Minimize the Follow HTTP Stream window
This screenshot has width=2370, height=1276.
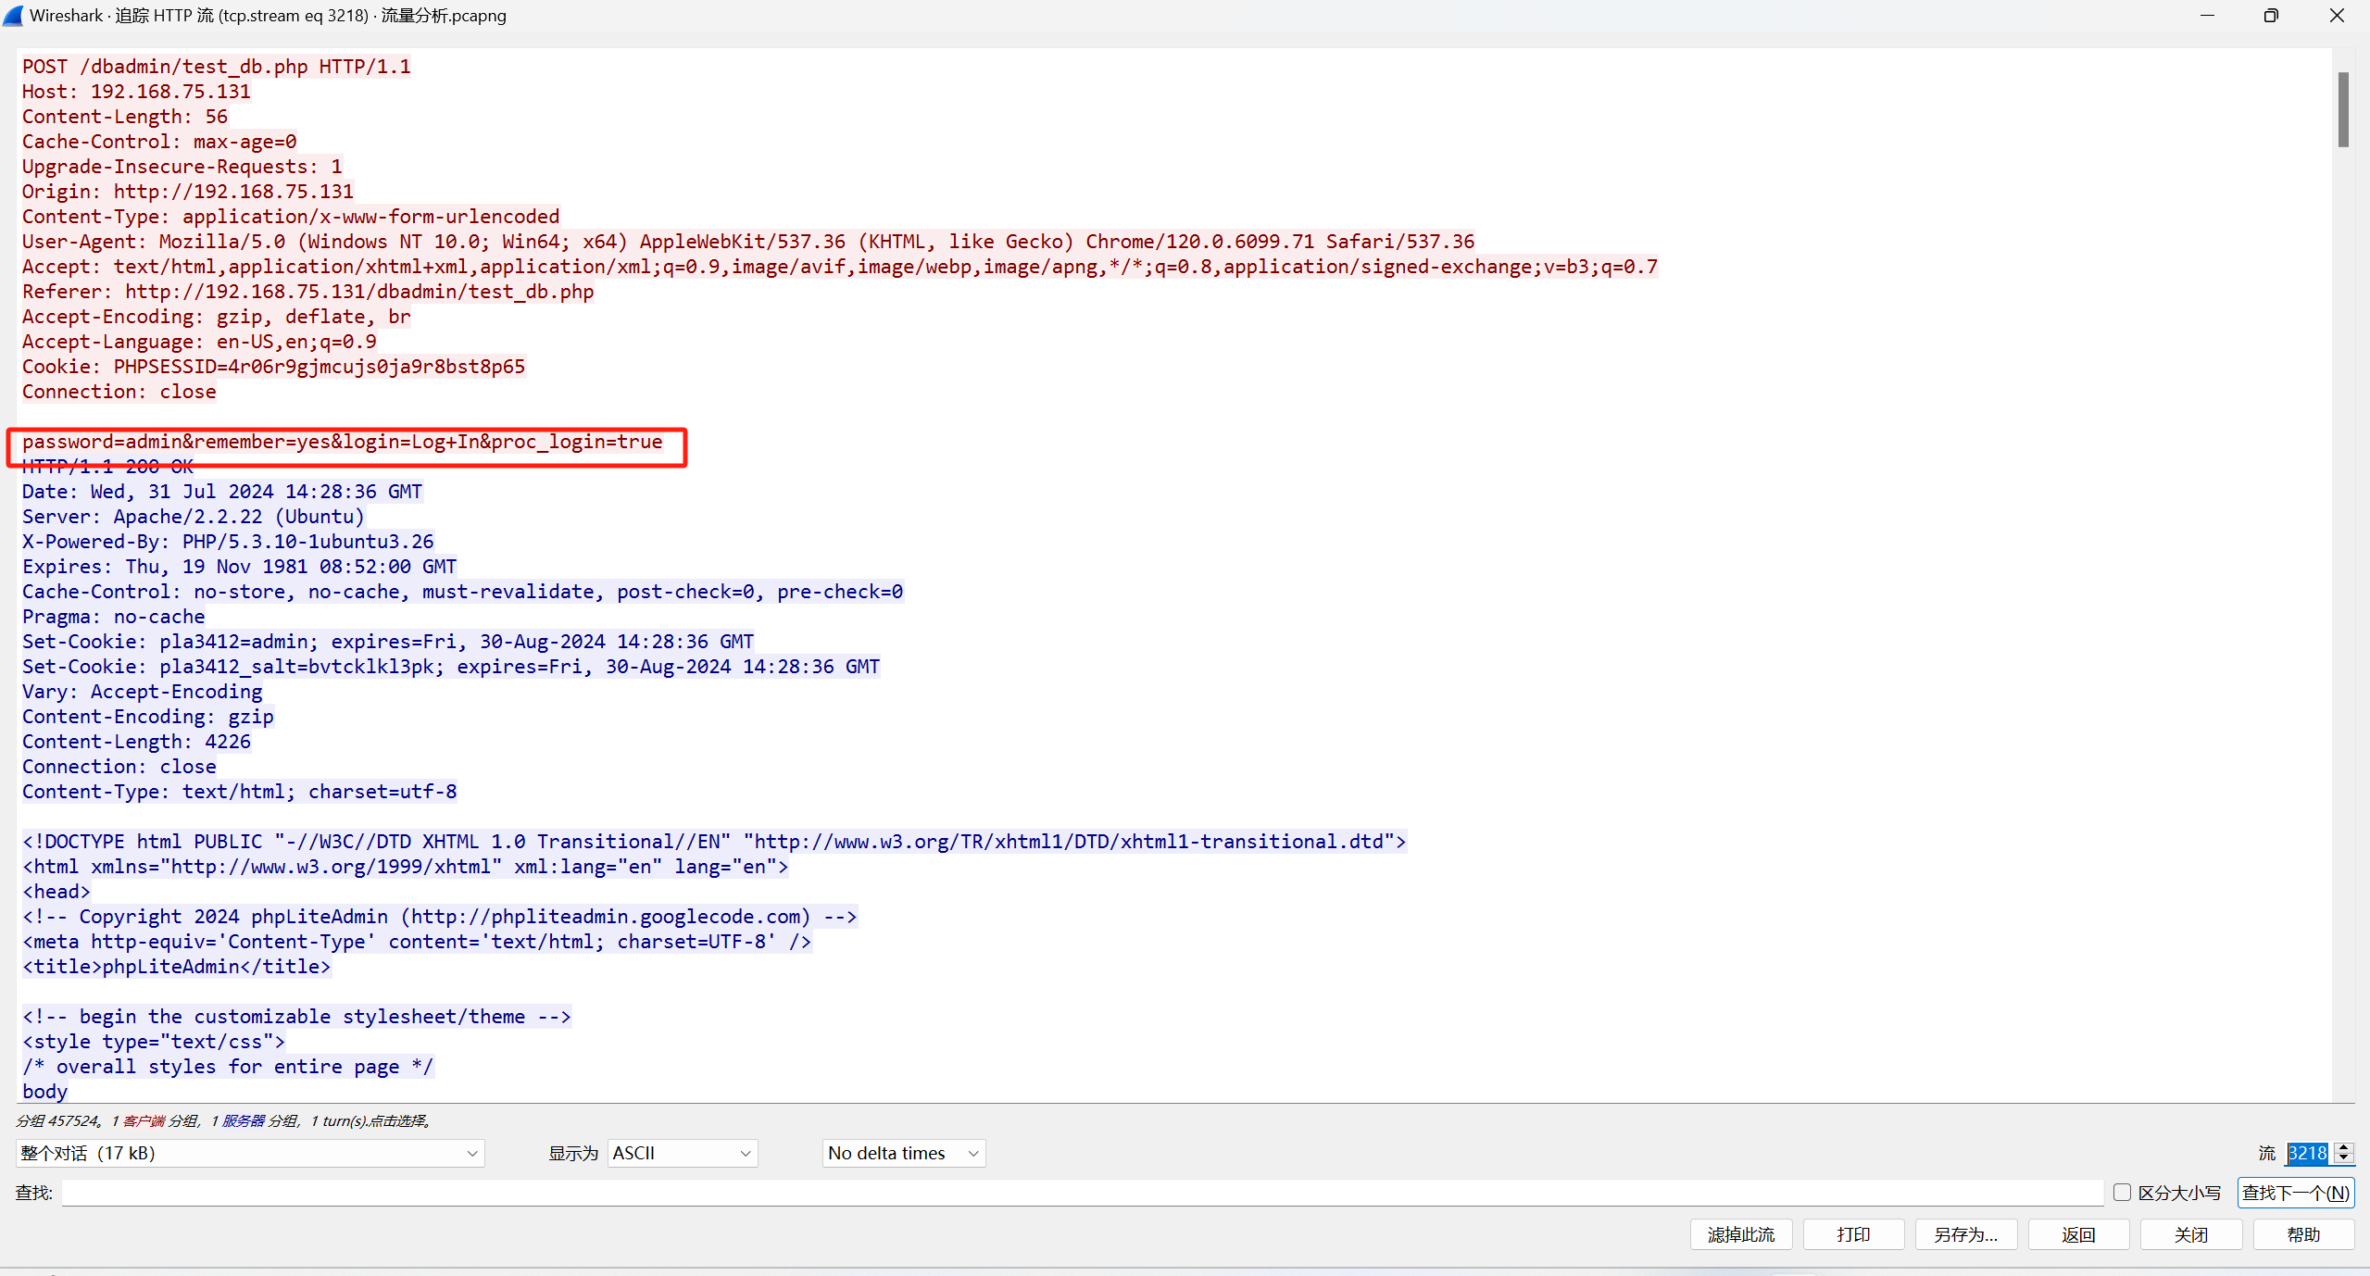click(2207, 16)
